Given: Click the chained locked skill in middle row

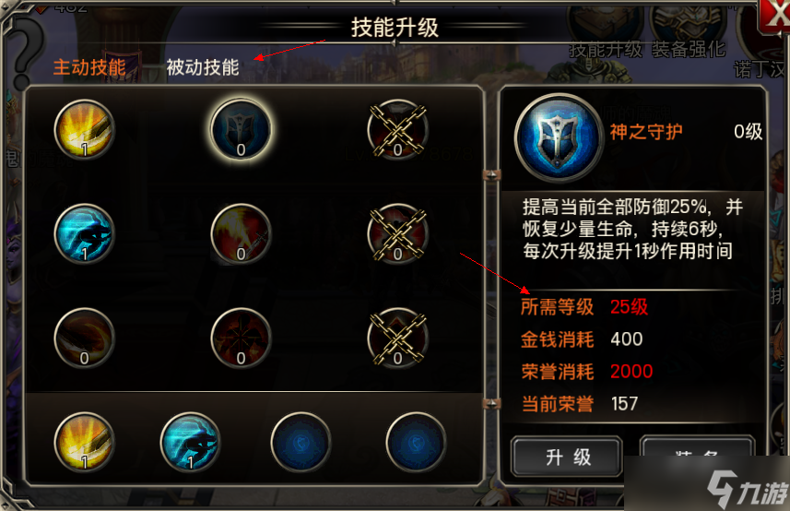Looking at the screenshot, I should pyautogui.click(x=397, y=234).
